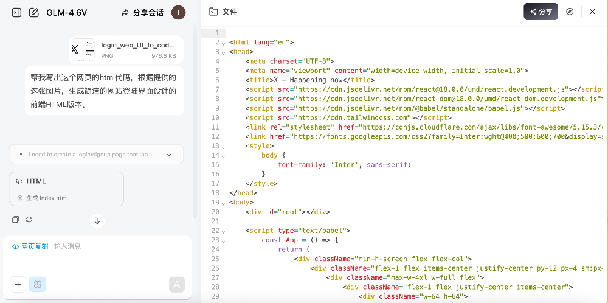Viewport: 608px width, 303px height.
Task: Open the user avatar T menu
Action: point(178,12)
